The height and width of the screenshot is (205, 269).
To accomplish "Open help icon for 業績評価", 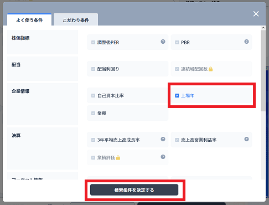I will point(163,157).
